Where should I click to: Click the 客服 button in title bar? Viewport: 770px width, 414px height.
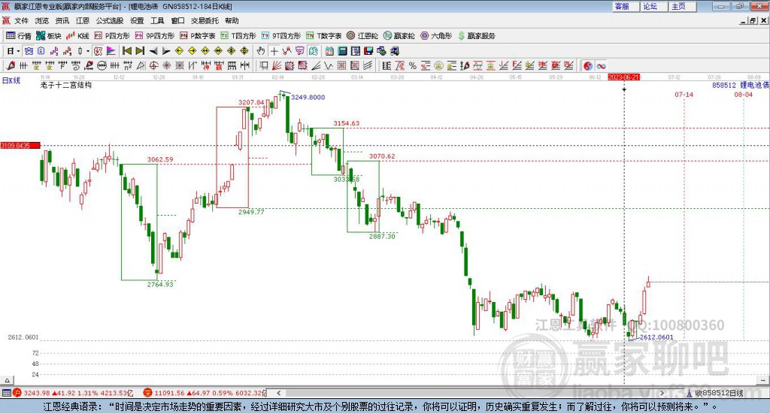click(626, 6)
